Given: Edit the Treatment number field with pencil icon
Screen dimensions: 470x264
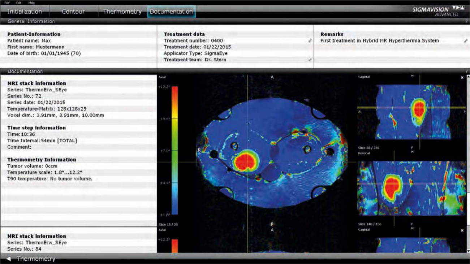Looking at the screenshot, I should point(310,41).
